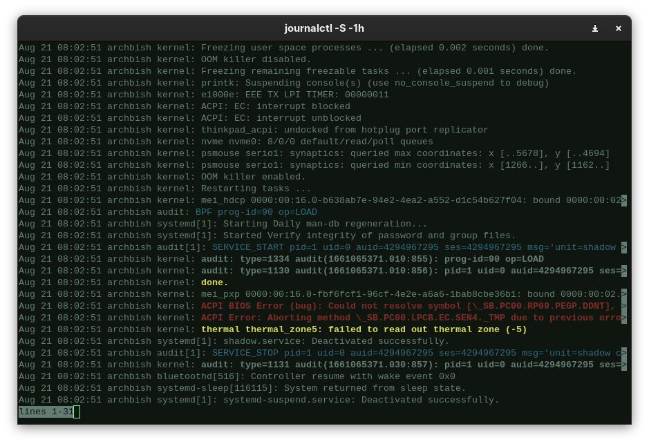Click the "lines 1-31" pager status prompt
649x444 pixels.
tap(46, 412)
